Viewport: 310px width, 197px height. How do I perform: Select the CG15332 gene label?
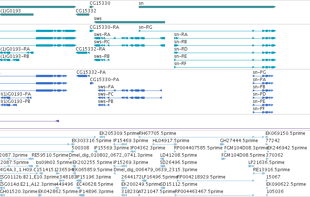(x=86, y=11)
